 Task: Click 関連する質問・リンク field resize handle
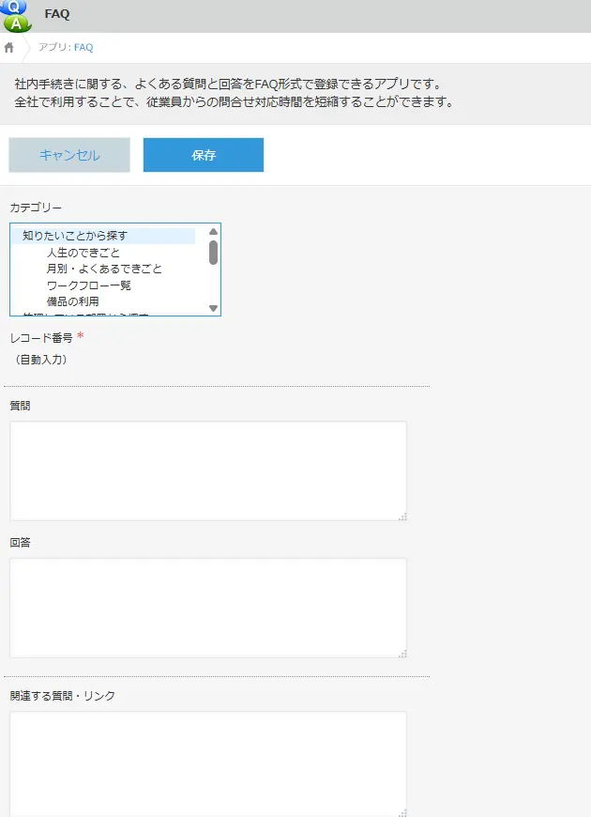pos(402,812)
